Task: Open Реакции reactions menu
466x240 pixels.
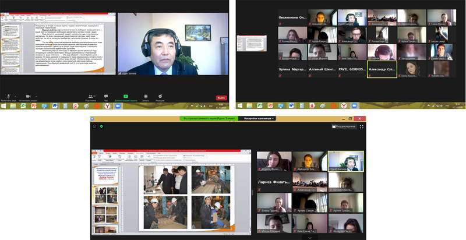Action: (160, 97)
